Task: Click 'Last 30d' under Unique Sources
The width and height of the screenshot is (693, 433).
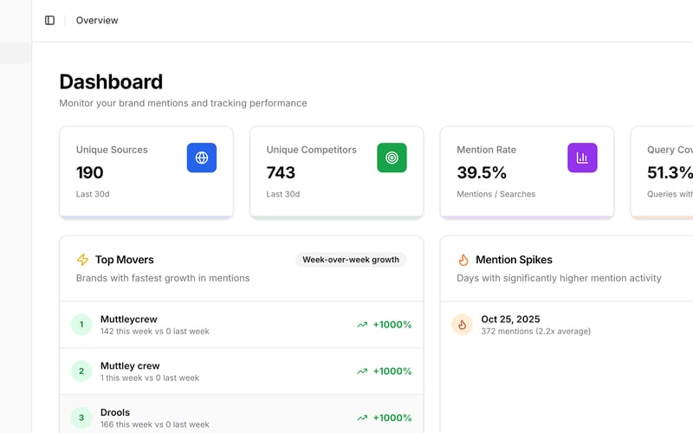Action: [x=93, y=194]
